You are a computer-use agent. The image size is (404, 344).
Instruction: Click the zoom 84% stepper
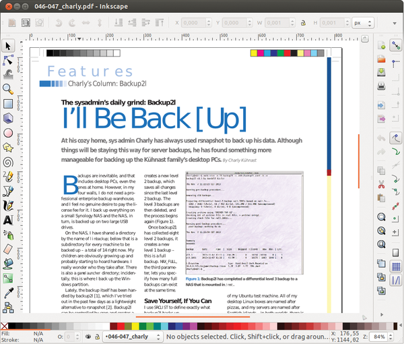pyautogui.click(x=391, y=337)
